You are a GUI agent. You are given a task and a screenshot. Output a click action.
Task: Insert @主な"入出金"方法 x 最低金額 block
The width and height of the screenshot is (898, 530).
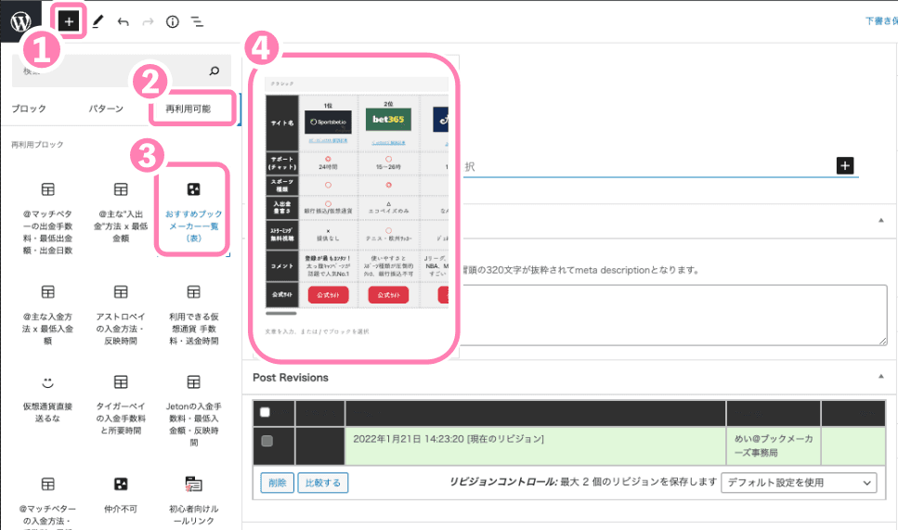pyautogui.click(x=121, y=213)
